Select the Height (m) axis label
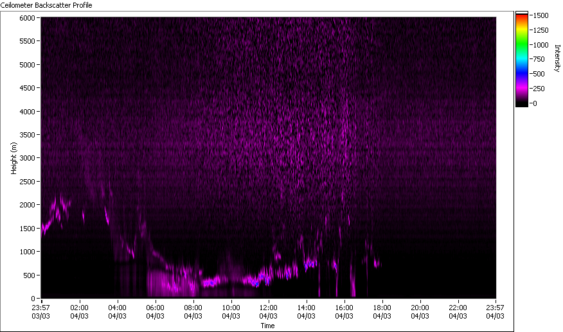This screenshot has width=563, height=332. (13, 158)
